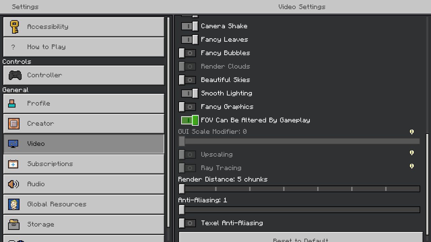Click the Controller gamepad icon
The image size is (431, 242).
pos(15,75)
